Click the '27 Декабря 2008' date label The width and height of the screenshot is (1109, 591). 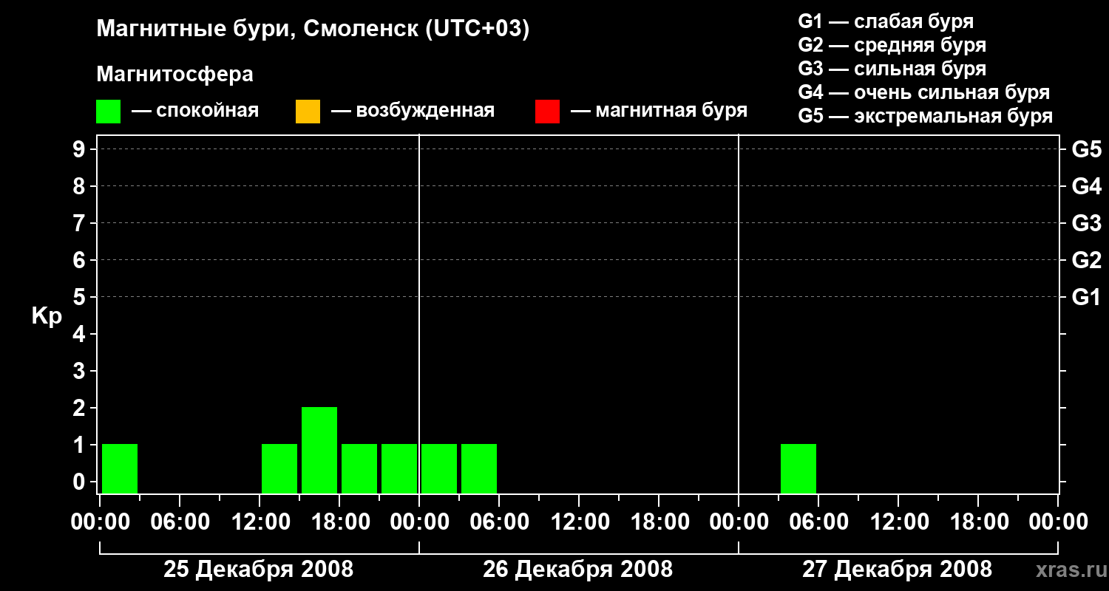[x=898, y=569]
